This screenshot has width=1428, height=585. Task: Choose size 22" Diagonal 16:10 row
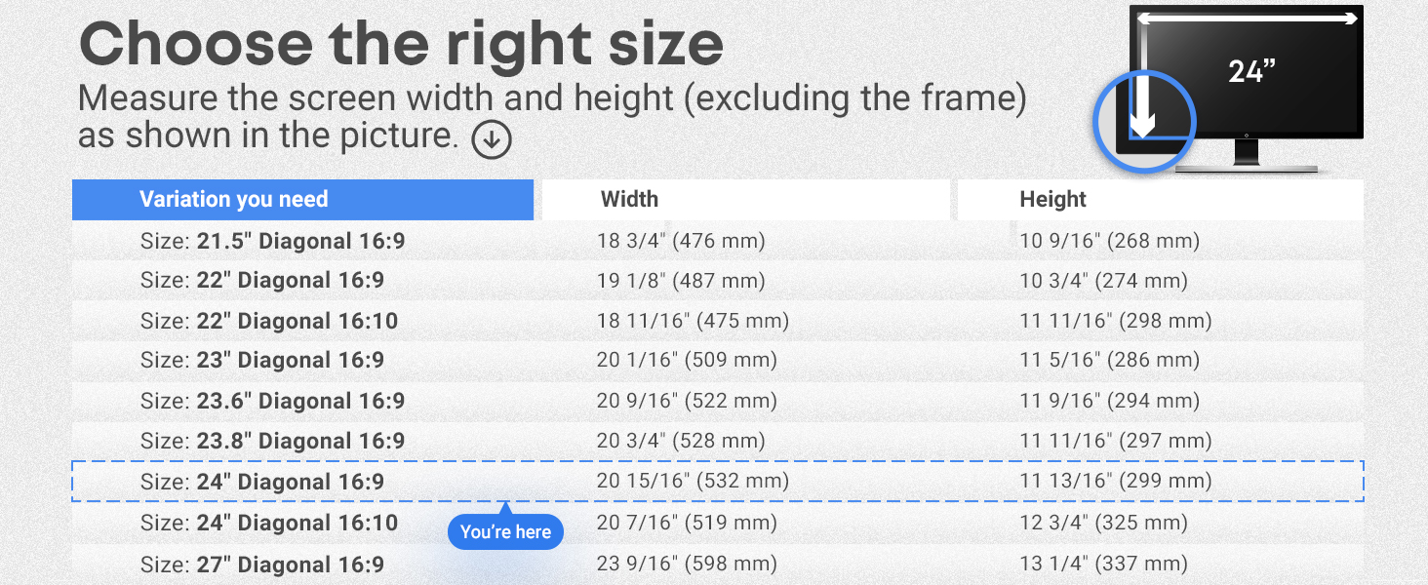tap(269, 321)
